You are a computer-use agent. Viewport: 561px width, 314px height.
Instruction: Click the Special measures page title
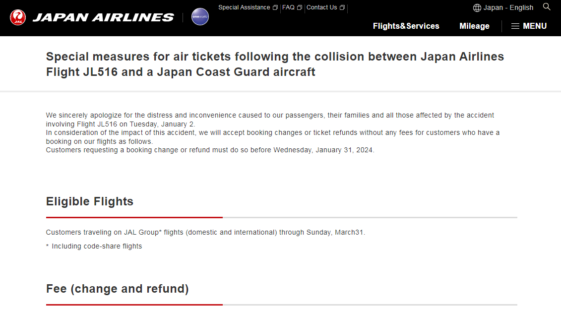(x=275, y=64)
